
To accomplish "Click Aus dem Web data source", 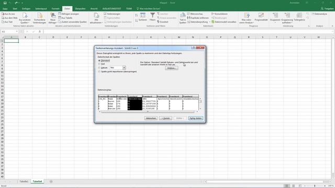I will click(9, 18).
